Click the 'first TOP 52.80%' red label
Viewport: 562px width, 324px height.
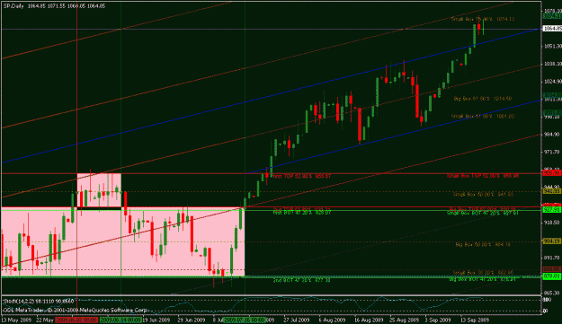(302, 176)
